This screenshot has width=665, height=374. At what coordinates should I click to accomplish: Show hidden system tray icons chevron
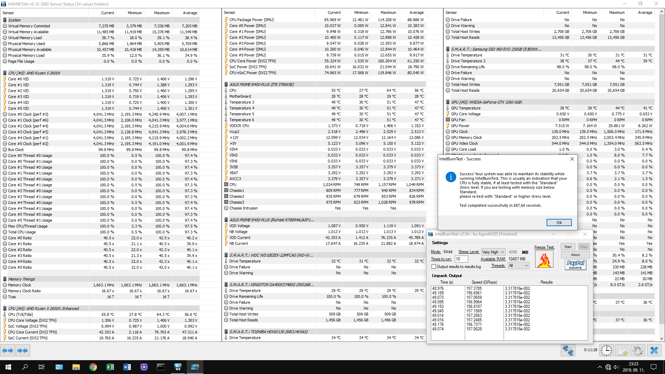tap(600, 367)
